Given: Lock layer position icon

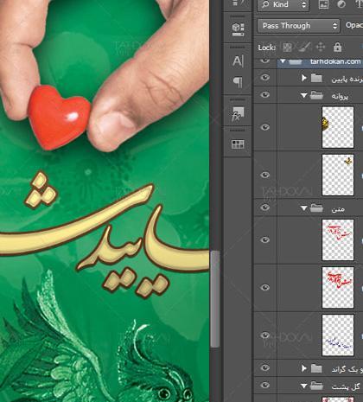Looking at the screenshot, I should coord(321,47).
